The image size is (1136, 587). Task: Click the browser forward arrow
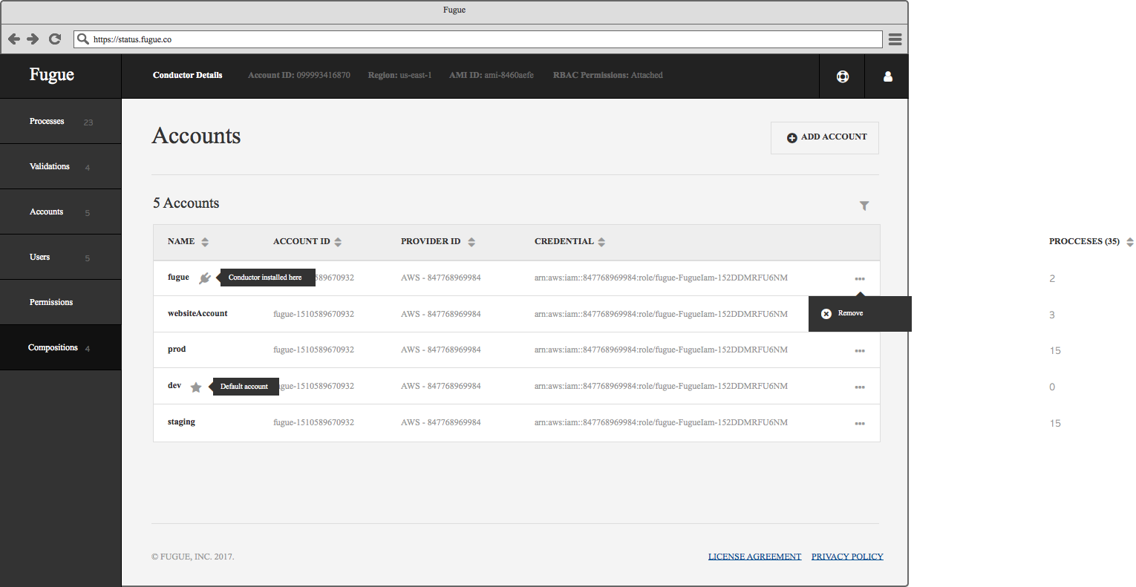[33, 39]
